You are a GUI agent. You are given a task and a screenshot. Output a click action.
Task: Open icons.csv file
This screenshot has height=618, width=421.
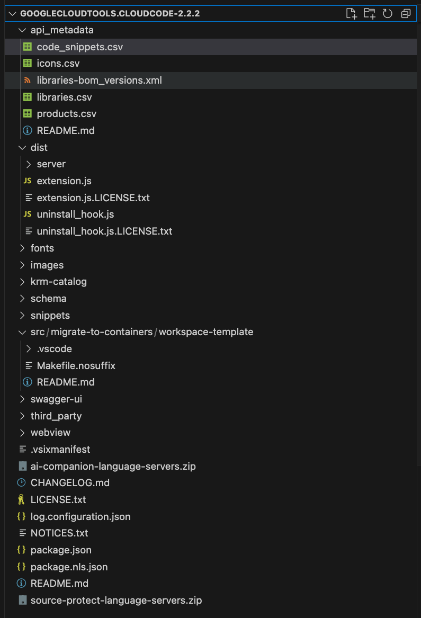pyautogui.click(x=211, y=64)
